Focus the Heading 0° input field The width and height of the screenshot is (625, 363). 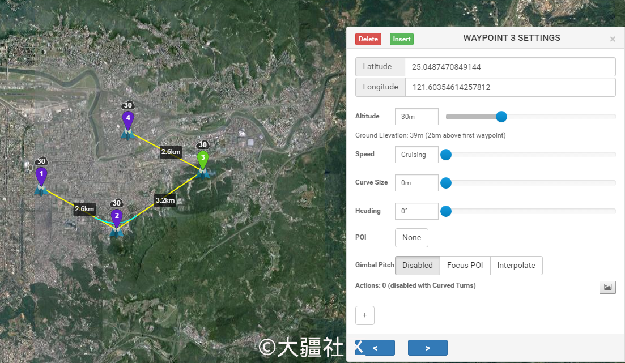pyautogui.click(x=416, y=211)
